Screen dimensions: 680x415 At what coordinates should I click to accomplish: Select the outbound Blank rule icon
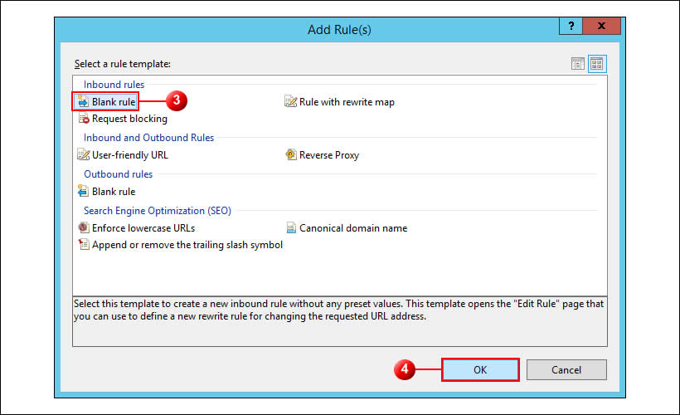(83, 191)
